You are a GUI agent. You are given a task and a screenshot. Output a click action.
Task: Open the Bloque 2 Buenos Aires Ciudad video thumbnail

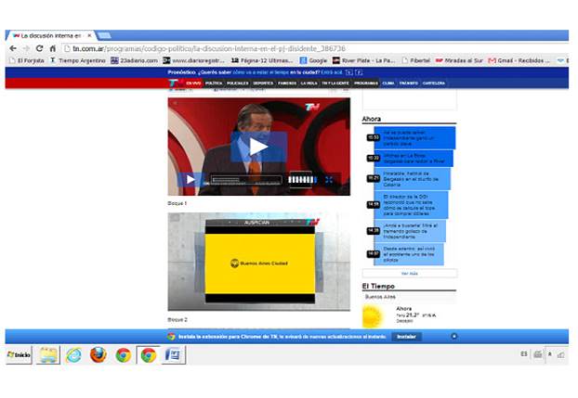[258, 263]
